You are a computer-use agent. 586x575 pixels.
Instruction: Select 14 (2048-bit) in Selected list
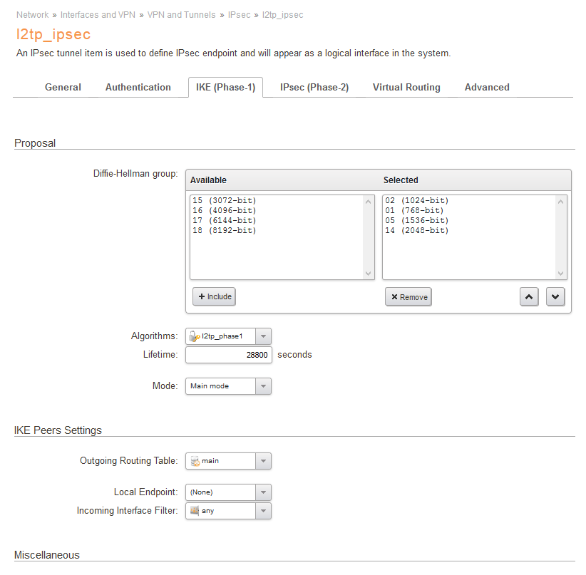point(417,231)
